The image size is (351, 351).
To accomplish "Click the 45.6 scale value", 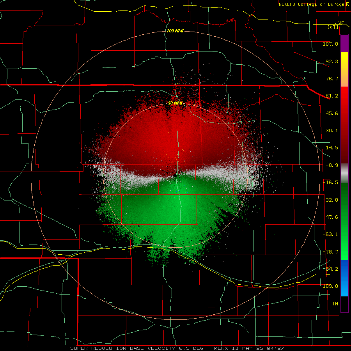I will [332, 113].
